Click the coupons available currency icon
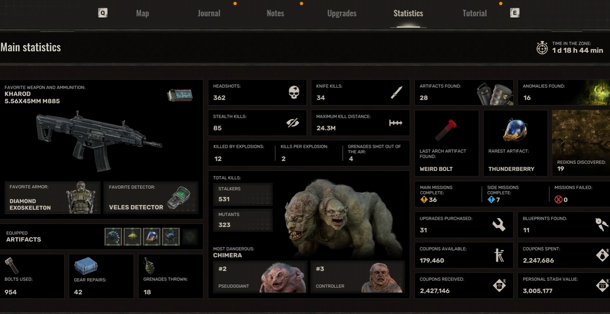The width and height of the screenshot is (610, 314). (499, 255)
